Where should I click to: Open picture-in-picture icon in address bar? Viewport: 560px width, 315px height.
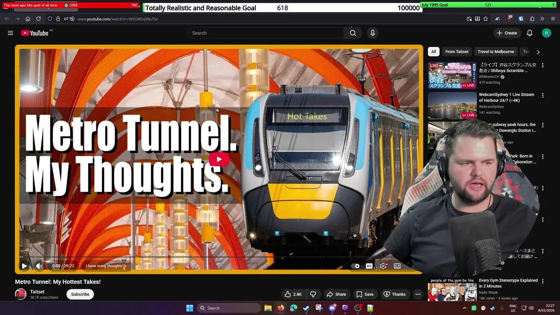click(469, 19)
